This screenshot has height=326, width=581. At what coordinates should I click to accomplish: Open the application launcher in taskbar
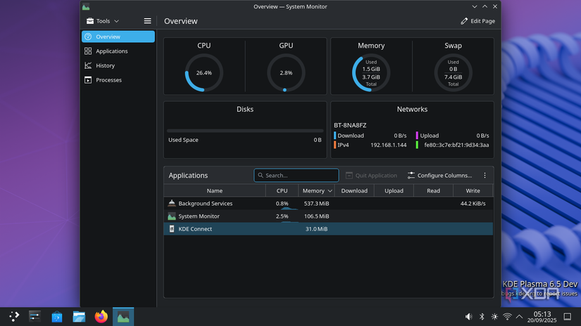[14, 316]
